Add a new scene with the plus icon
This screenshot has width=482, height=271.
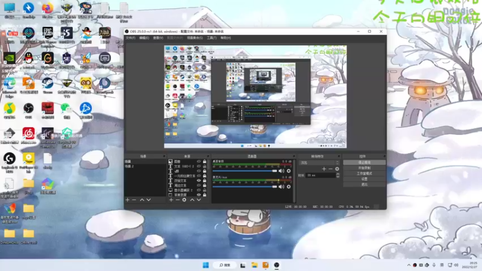coord(128,200)
